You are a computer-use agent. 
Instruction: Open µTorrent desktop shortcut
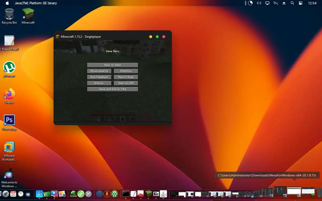(9, 69)
